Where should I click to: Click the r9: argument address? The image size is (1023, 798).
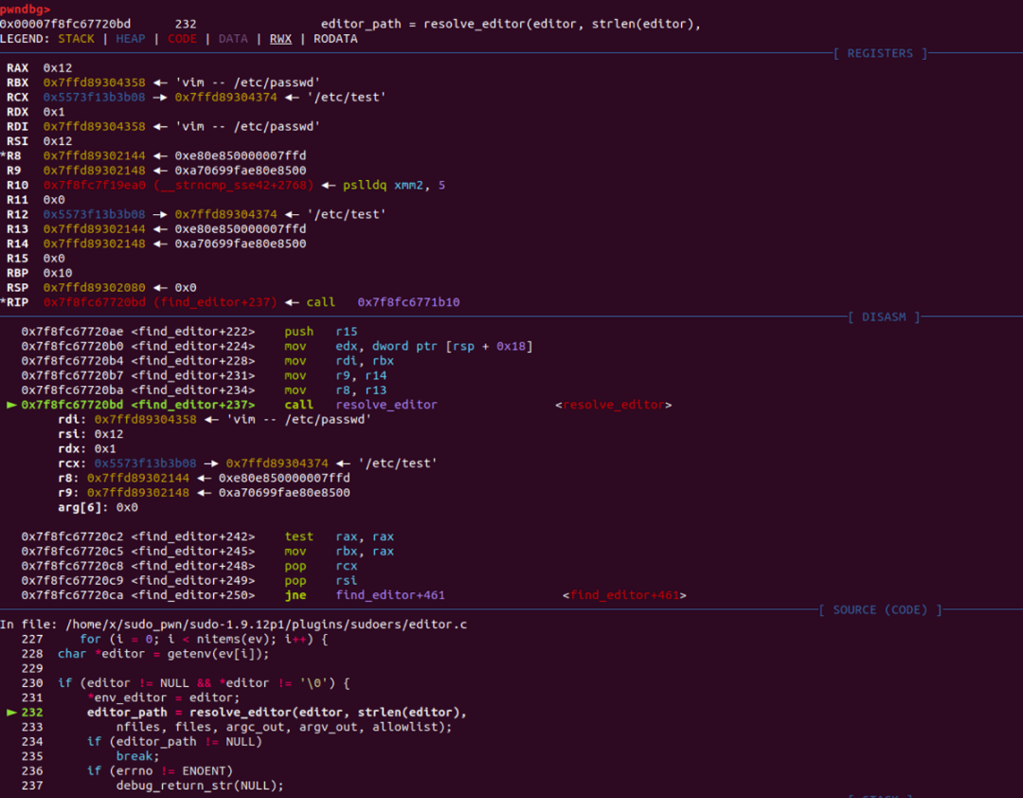(x=138, y=493)
